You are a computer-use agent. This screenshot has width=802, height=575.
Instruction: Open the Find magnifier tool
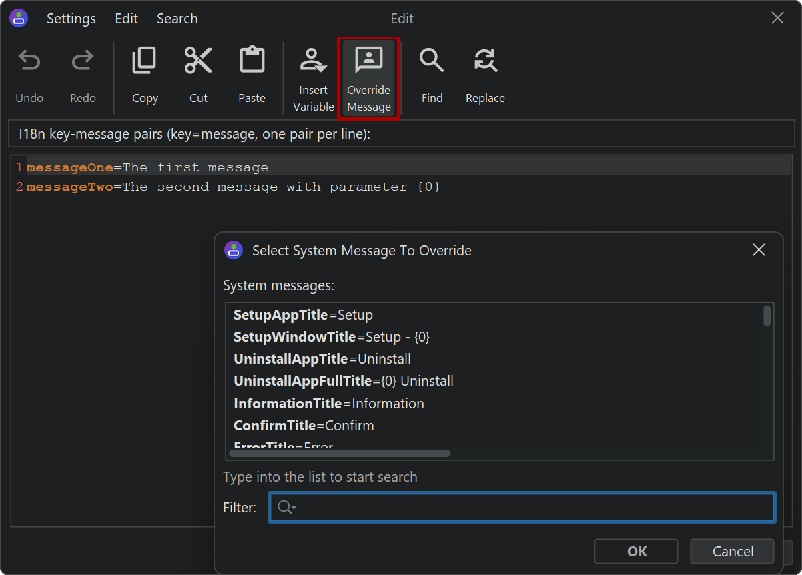click(x=432, y=61)
